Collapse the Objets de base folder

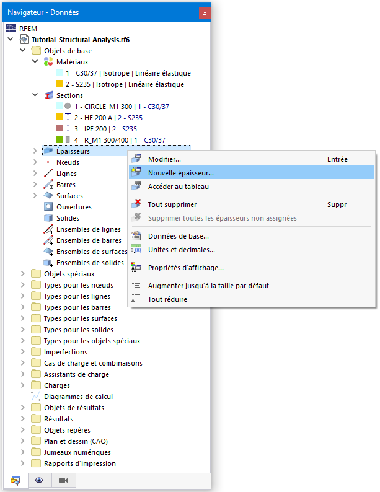tap(22, 50)
